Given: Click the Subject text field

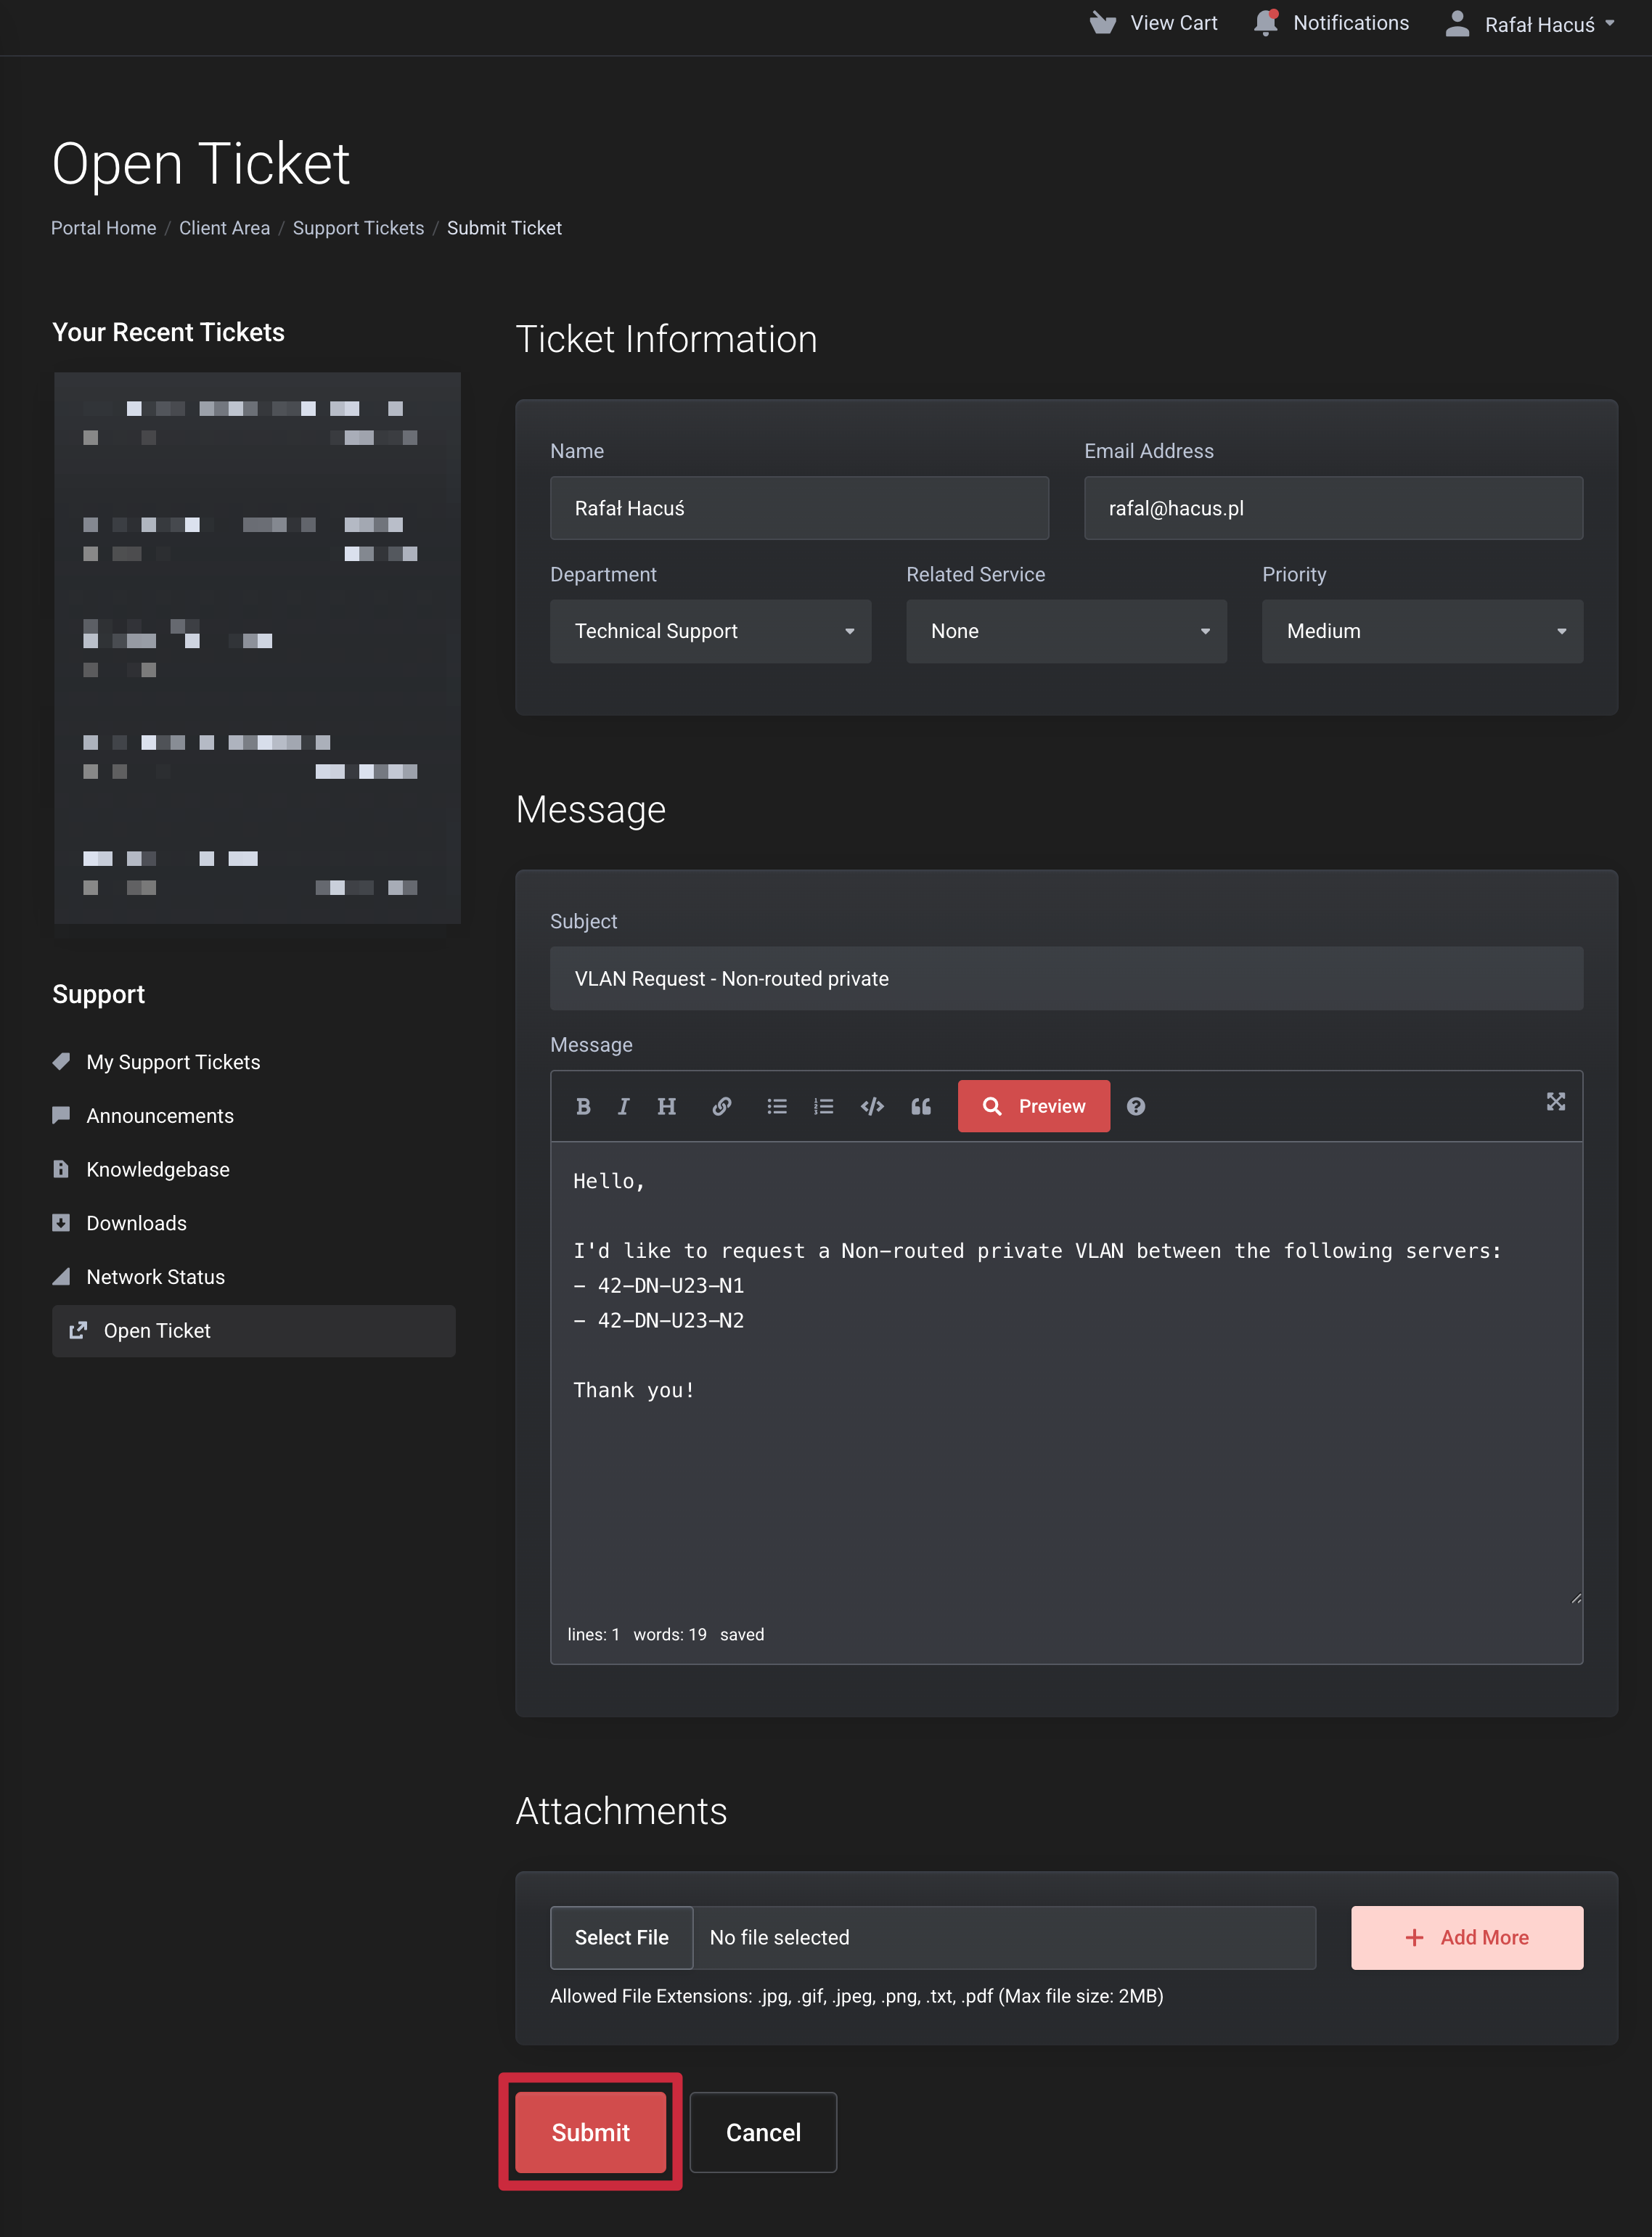Looking at the screenshot, I should (1066, 978).
